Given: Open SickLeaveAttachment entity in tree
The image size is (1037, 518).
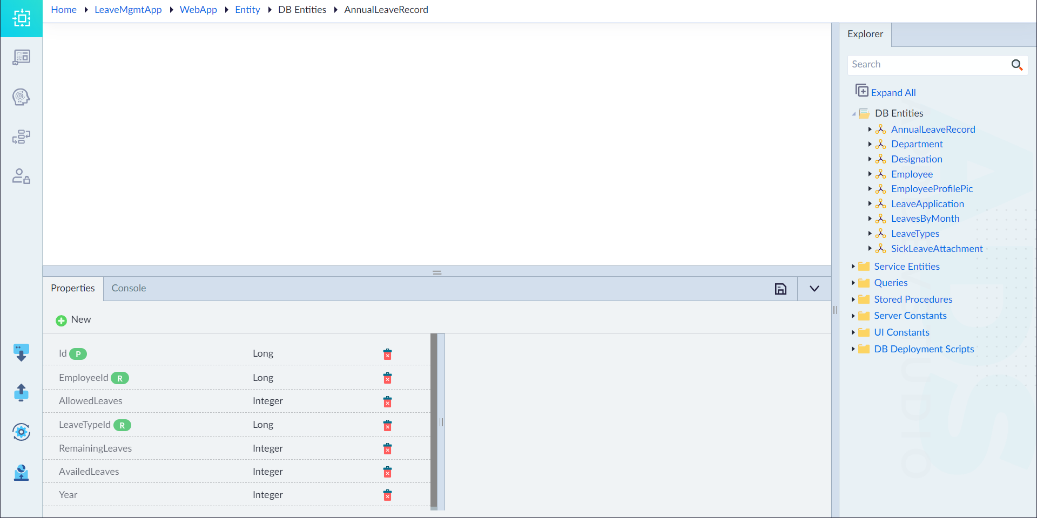Looking at the screenshot, I should [937, 249].
